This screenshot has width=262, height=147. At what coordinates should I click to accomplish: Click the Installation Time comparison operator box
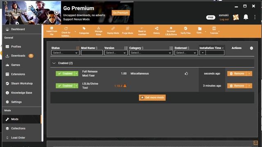203,53
